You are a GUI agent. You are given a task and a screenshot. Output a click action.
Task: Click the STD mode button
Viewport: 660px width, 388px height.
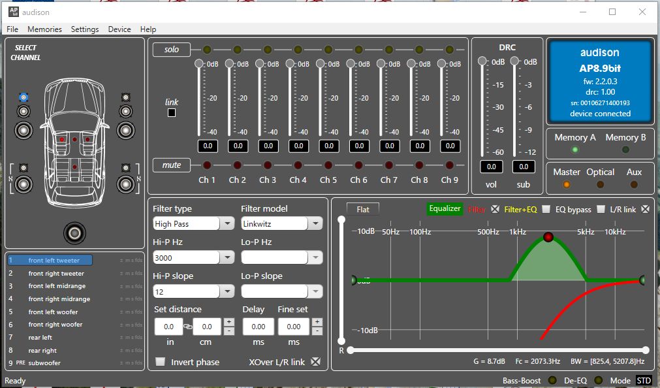tap(644, 380)
